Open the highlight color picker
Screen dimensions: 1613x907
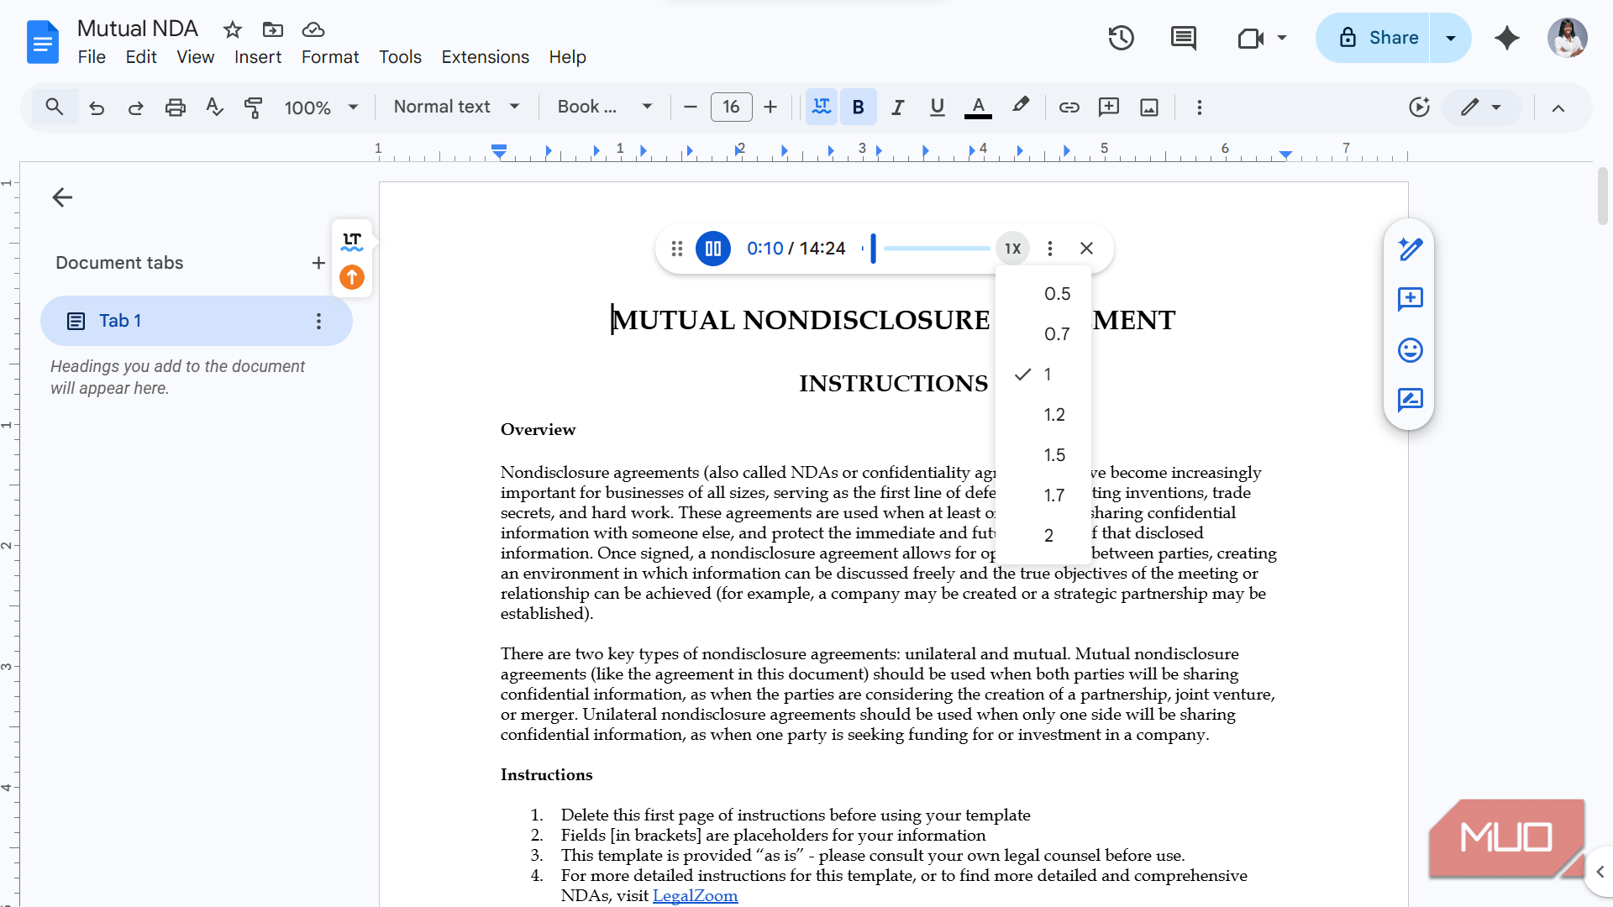coord(1020,107)
